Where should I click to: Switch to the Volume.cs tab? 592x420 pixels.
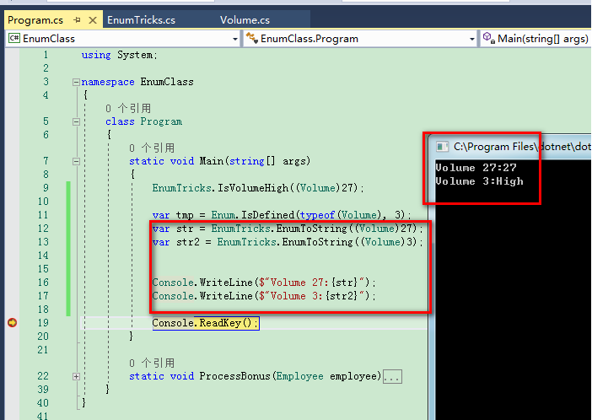(x=245, y=20)
